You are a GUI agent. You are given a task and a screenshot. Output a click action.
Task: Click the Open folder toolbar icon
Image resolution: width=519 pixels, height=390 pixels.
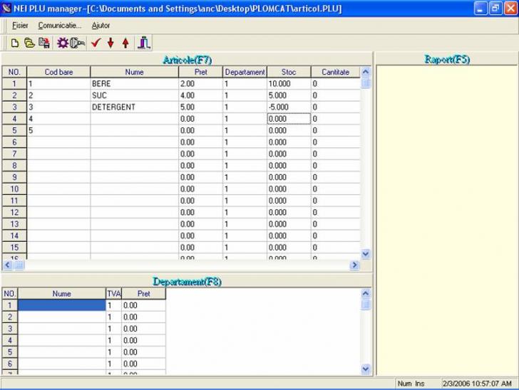coord(29,43)
